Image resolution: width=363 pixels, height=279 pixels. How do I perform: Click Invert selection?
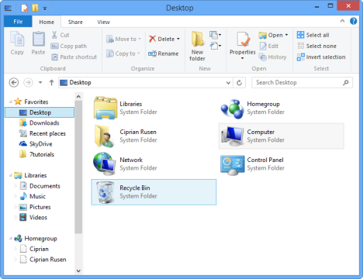[321, 57]
